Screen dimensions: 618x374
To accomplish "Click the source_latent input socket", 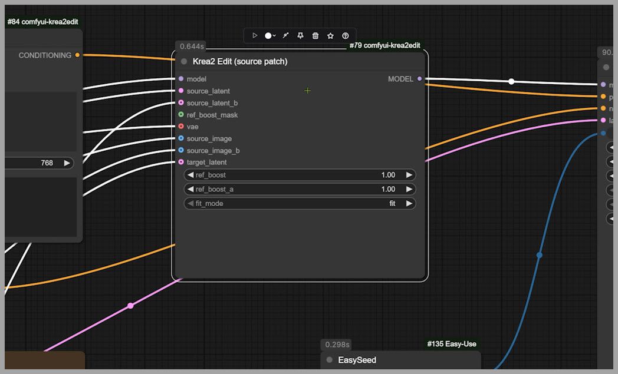I will pos(181,91).
